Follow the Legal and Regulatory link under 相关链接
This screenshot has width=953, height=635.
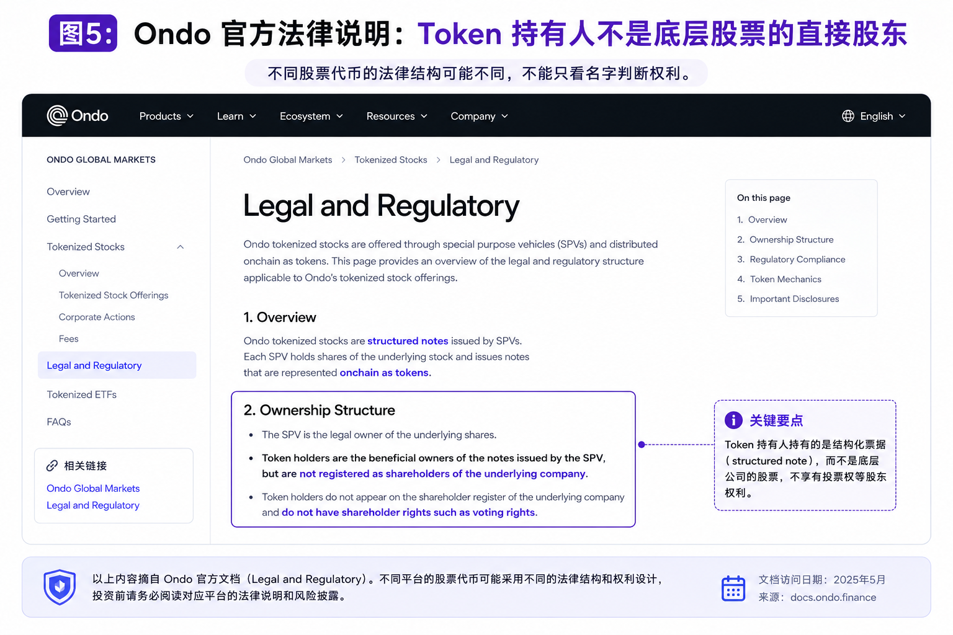coord(93,505)
